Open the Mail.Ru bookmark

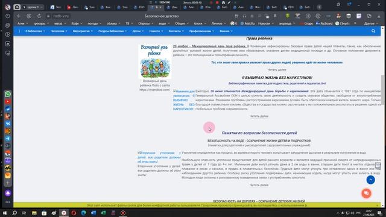click(247, 24)
